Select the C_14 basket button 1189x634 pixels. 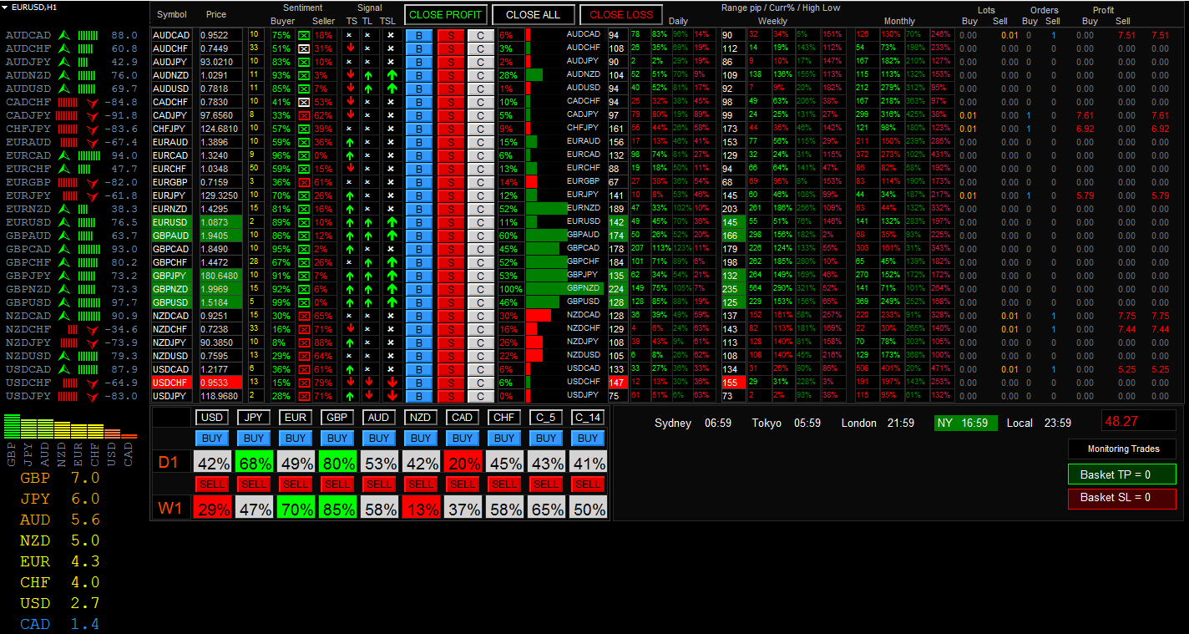coord(588,417)
